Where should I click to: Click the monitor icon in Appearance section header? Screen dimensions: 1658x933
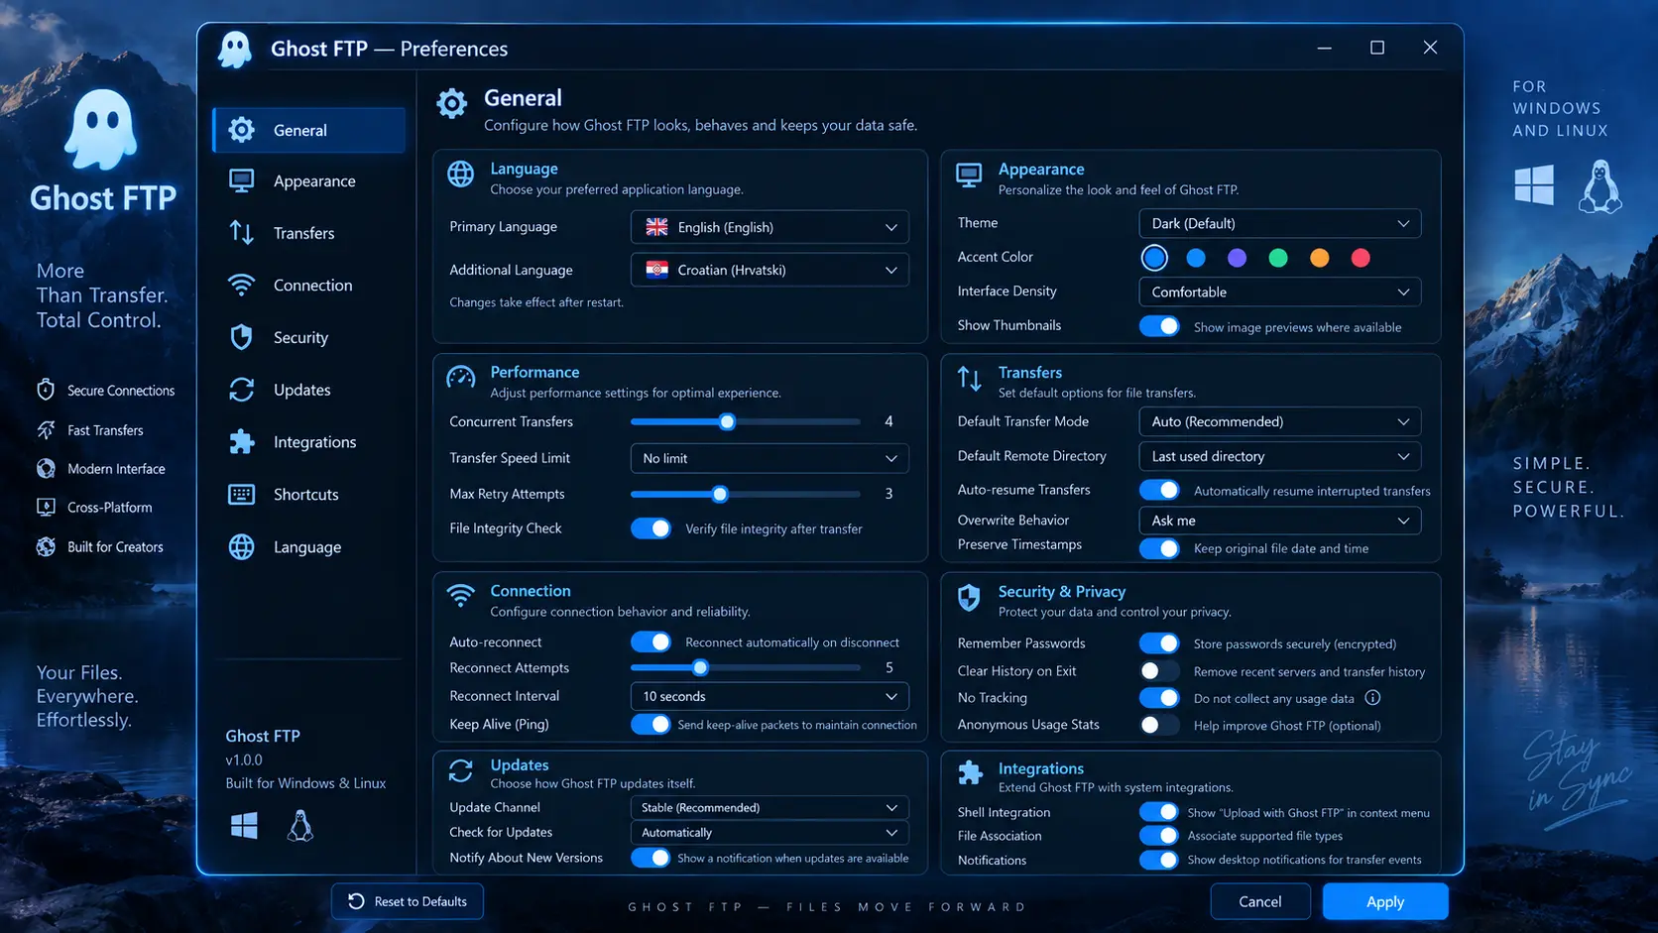(x=969, y=175)
